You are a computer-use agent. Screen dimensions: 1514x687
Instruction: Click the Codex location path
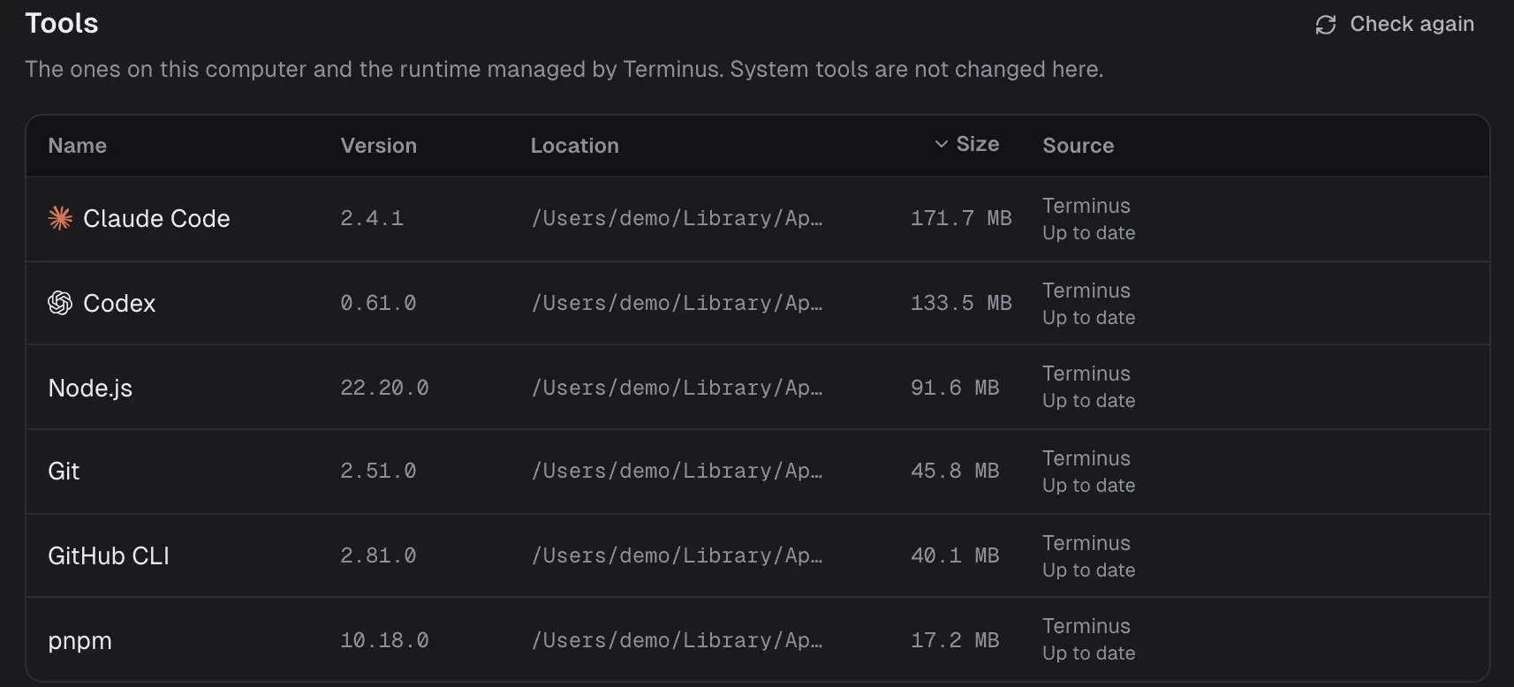click(677, 303)
